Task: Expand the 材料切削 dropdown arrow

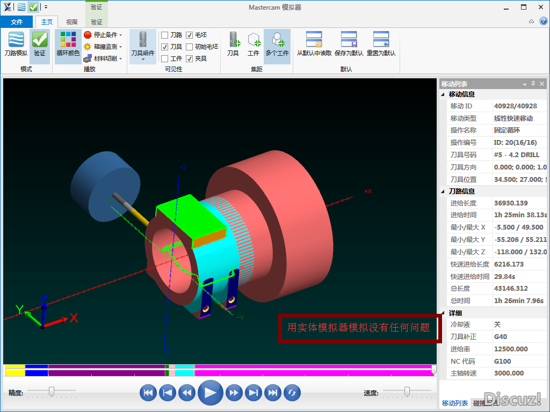Action: tap(121, 59)
